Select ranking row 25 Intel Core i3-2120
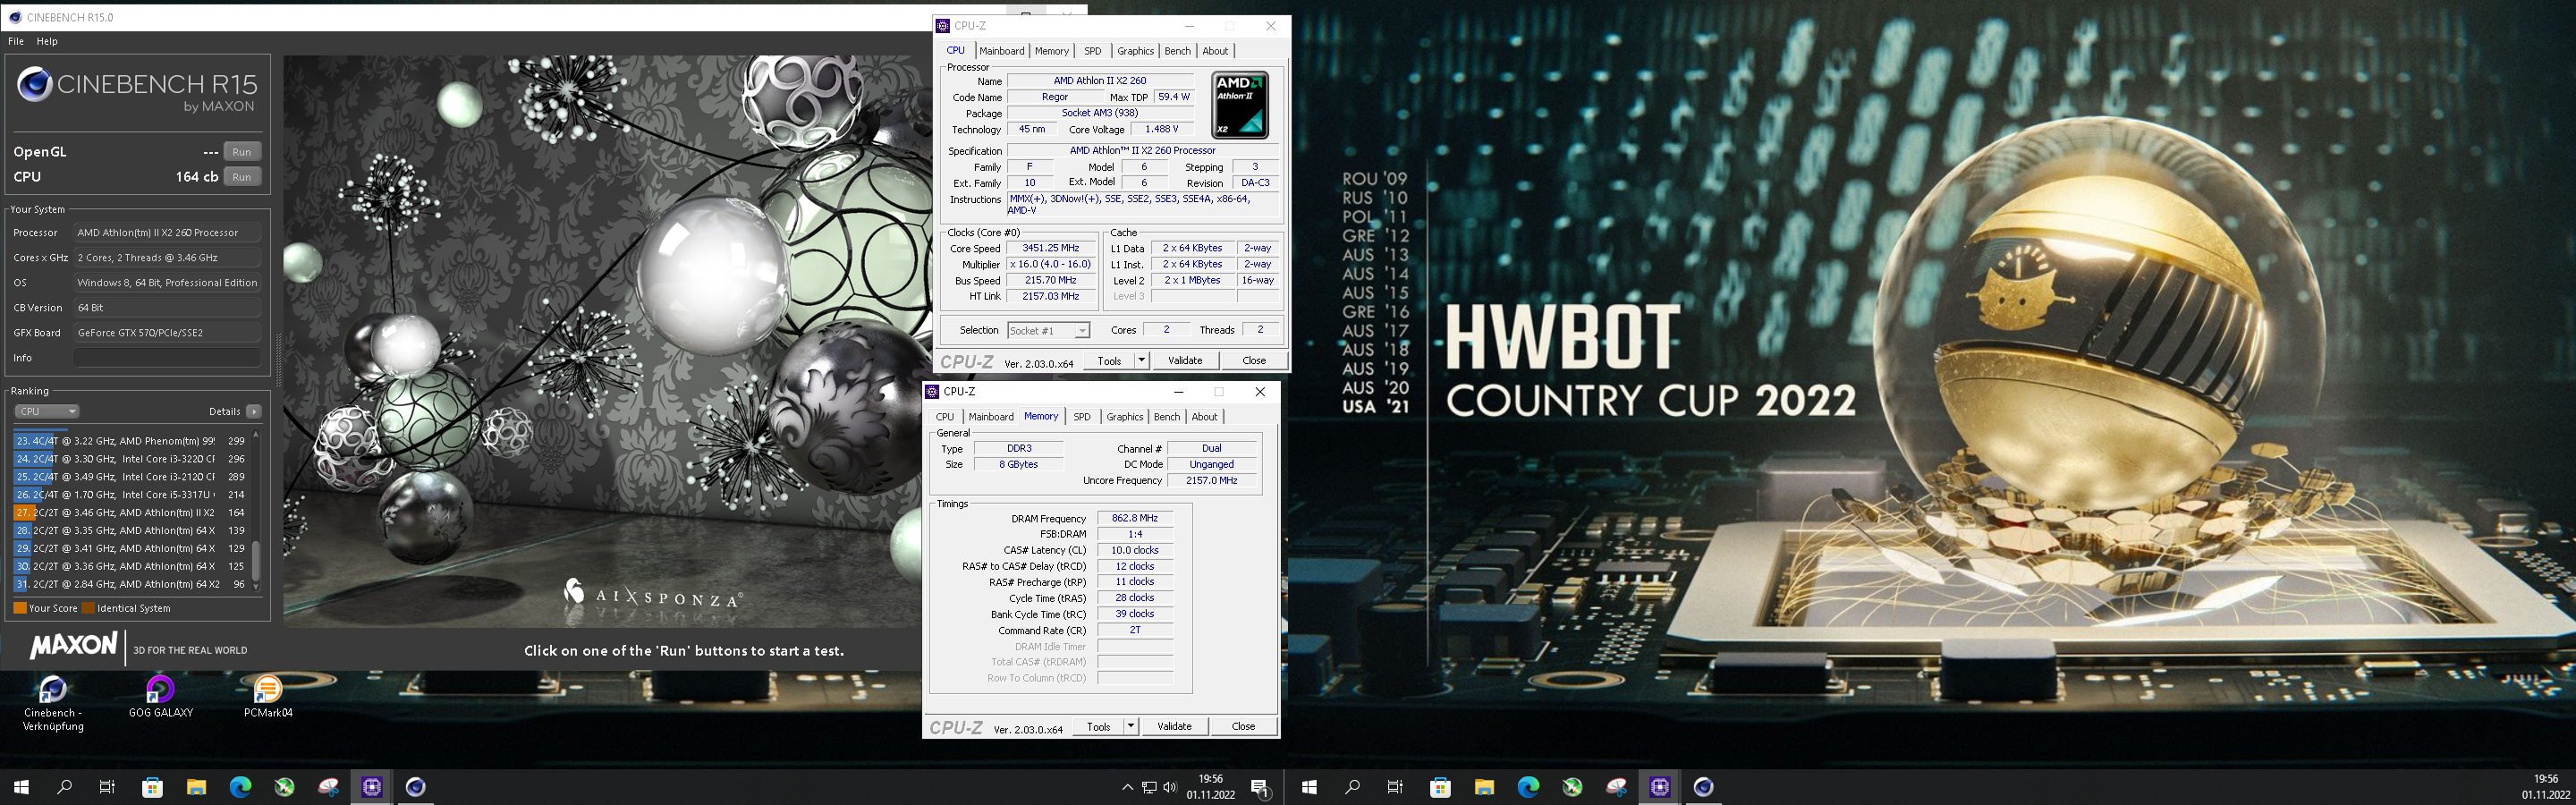The image size is (2576, 805). click(x=130, y=477)
